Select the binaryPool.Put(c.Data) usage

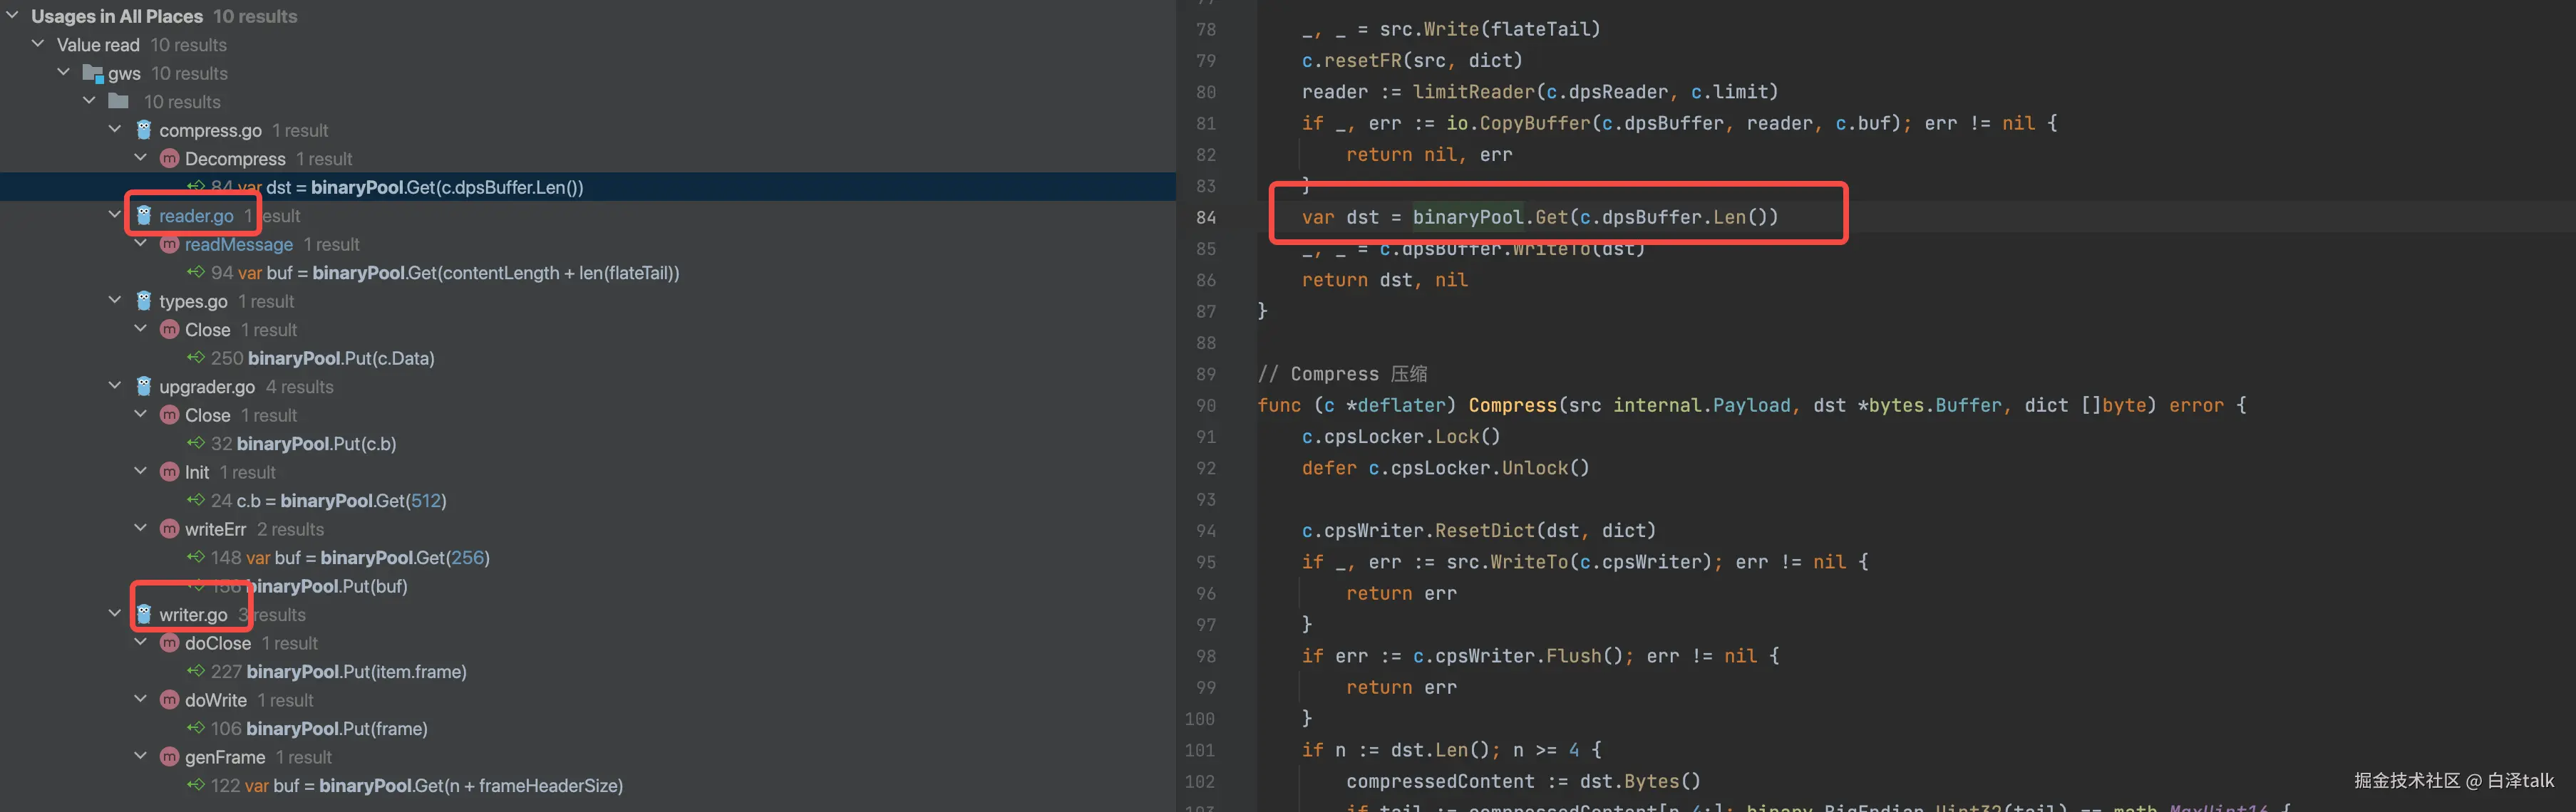pos(340,358)
